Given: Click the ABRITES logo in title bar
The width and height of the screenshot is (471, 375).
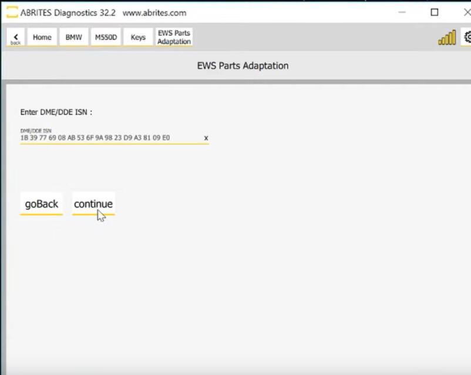Looking at the screenshot, I should tap(12, 12).
